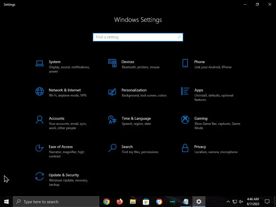
Task: Click the Network & Internet globe icon
Action: tap(40, 91)
